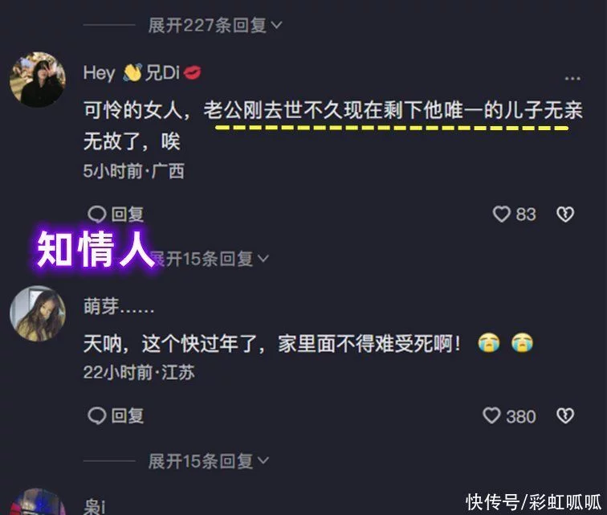
Task: Click username Hey 兄Di
Action: click(x=142, y=73)
